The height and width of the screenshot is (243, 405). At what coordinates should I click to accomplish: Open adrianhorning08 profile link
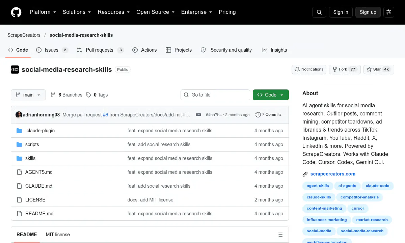(41, 115)
